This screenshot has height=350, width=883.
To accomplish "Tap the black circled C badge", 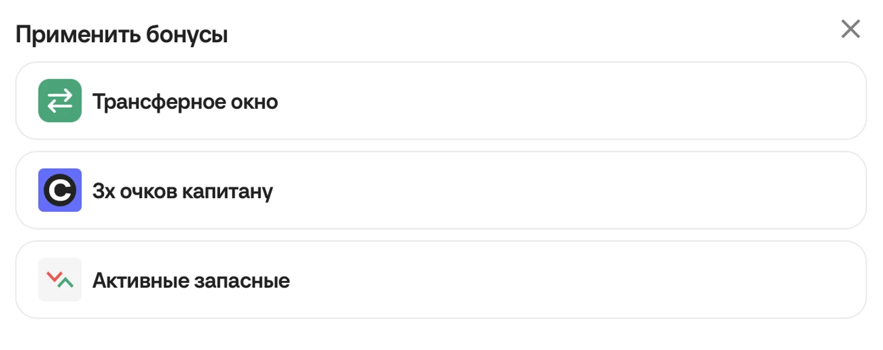I will point(60,190).
